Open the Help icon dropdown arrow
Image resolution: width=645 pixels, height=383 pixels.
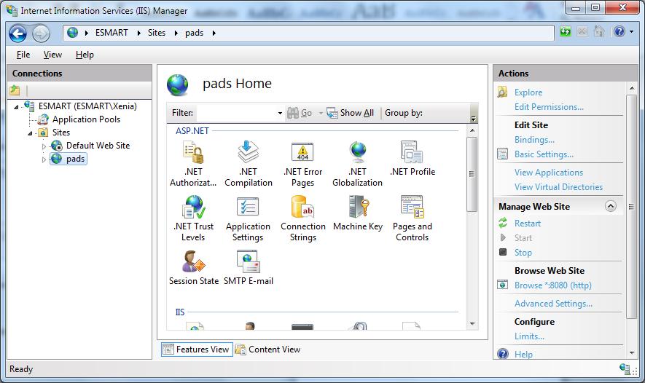(x=631, y=31)
